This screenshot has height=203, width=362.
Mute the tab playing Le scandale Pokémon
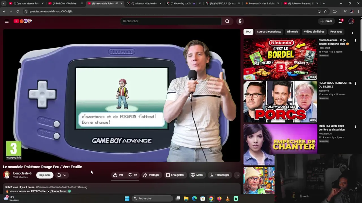(117, 3)
